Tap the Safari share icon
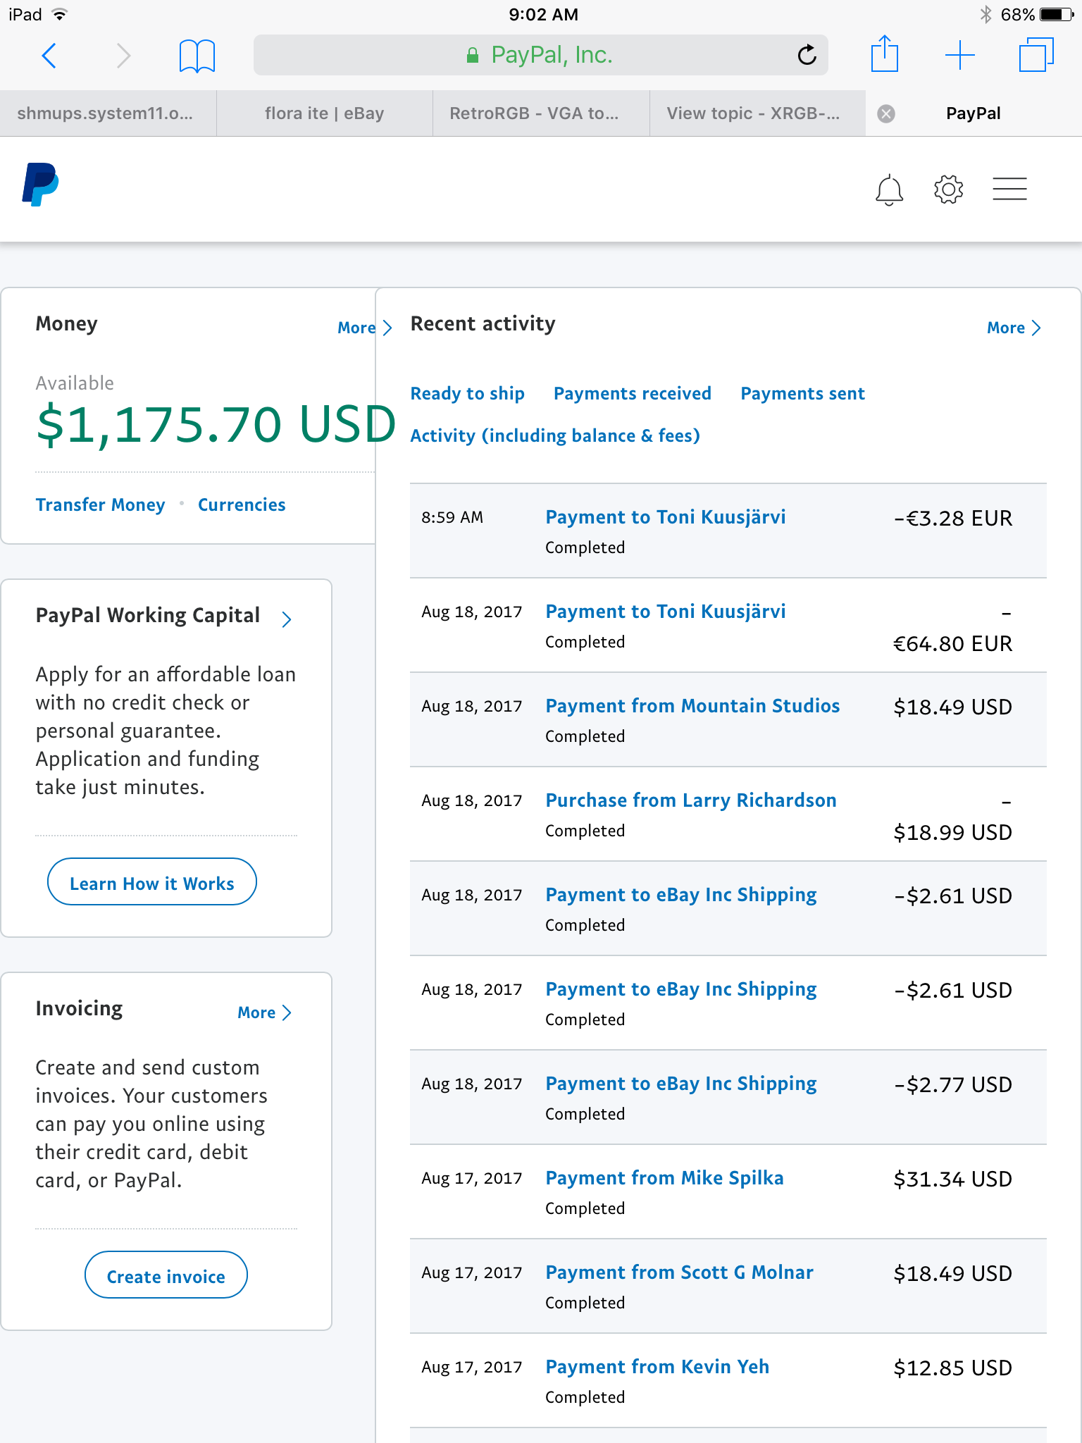 [x=885, y=54]
